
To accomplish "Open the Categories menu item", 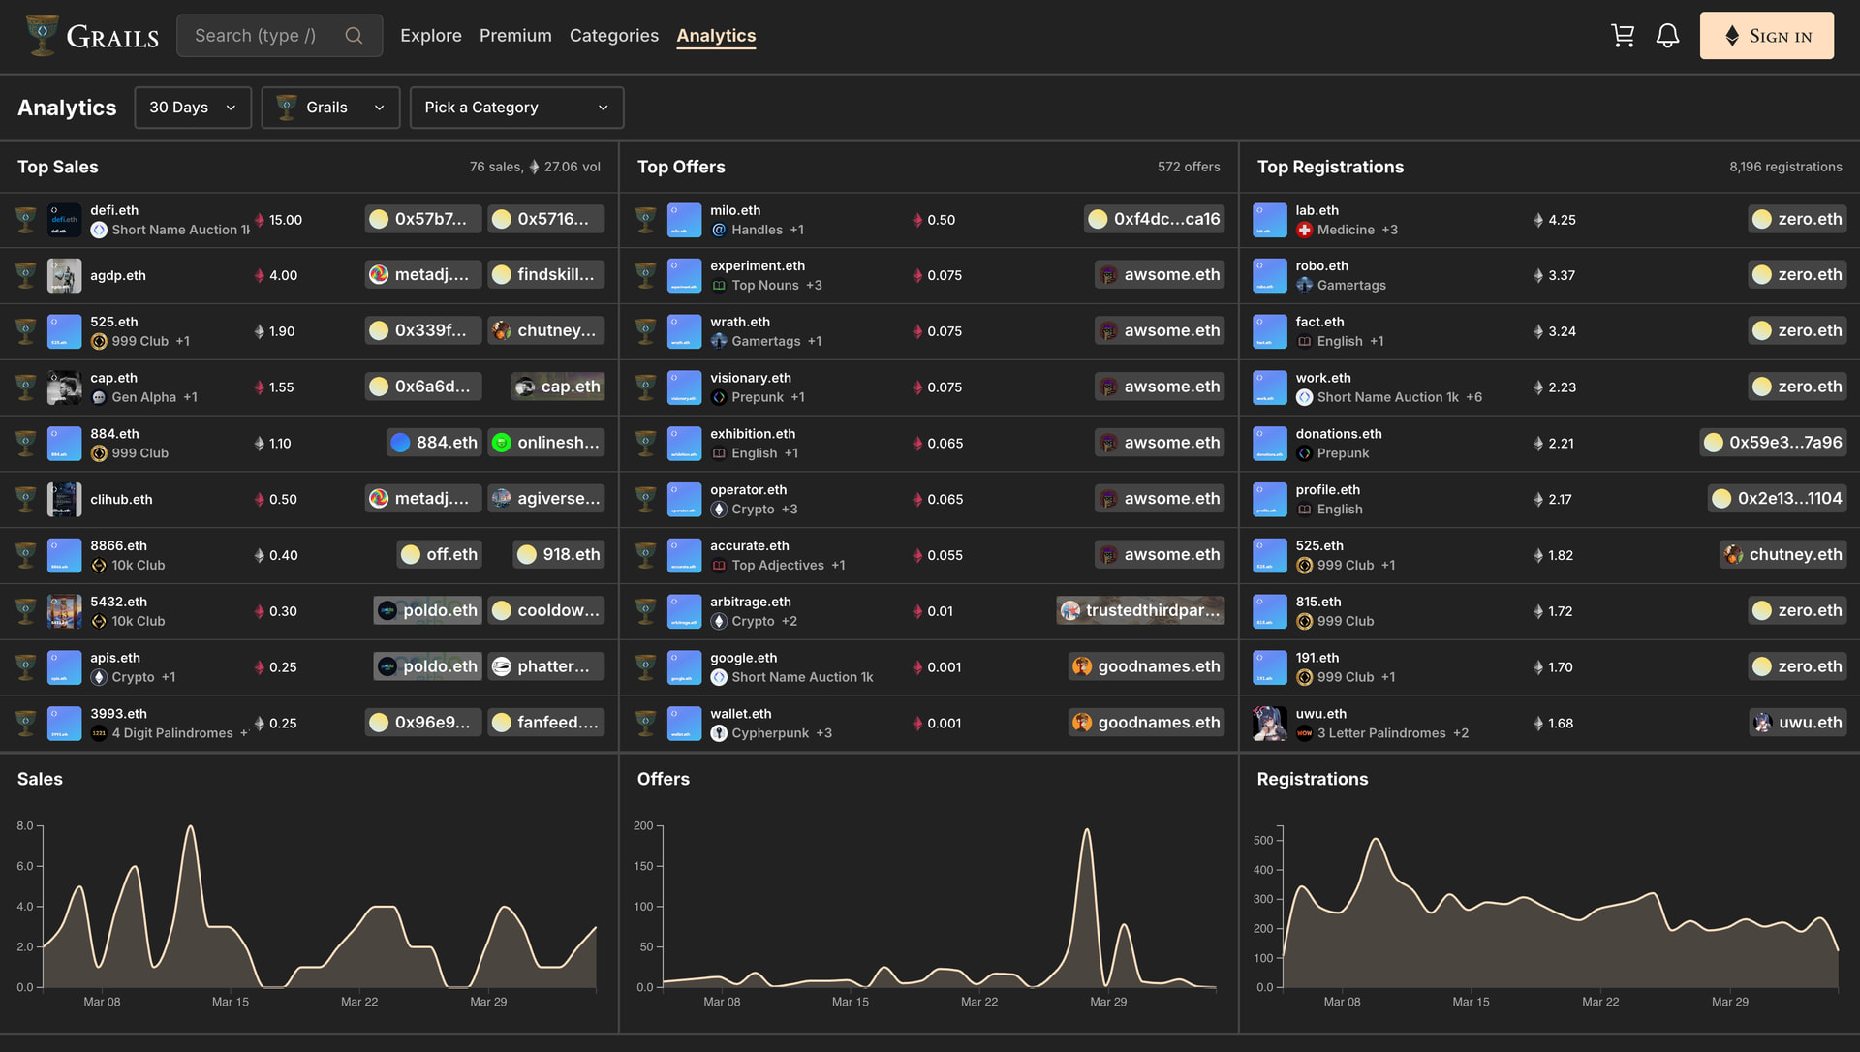I will [x=613, y=36].
